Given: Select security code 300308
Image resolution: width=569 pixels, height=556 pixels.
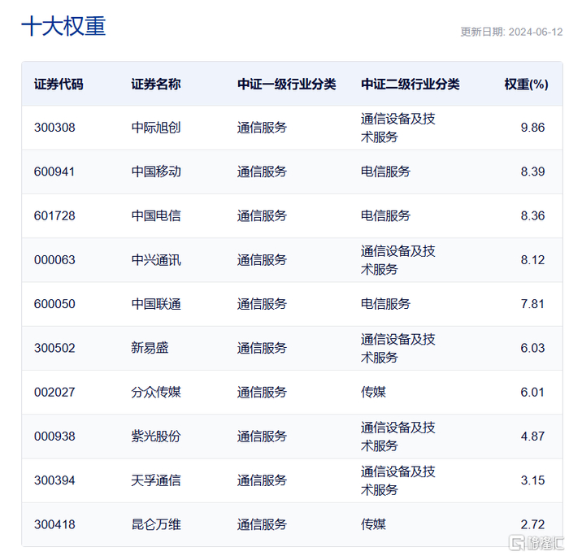Looking at the screenshot, I should coord(54,128).
